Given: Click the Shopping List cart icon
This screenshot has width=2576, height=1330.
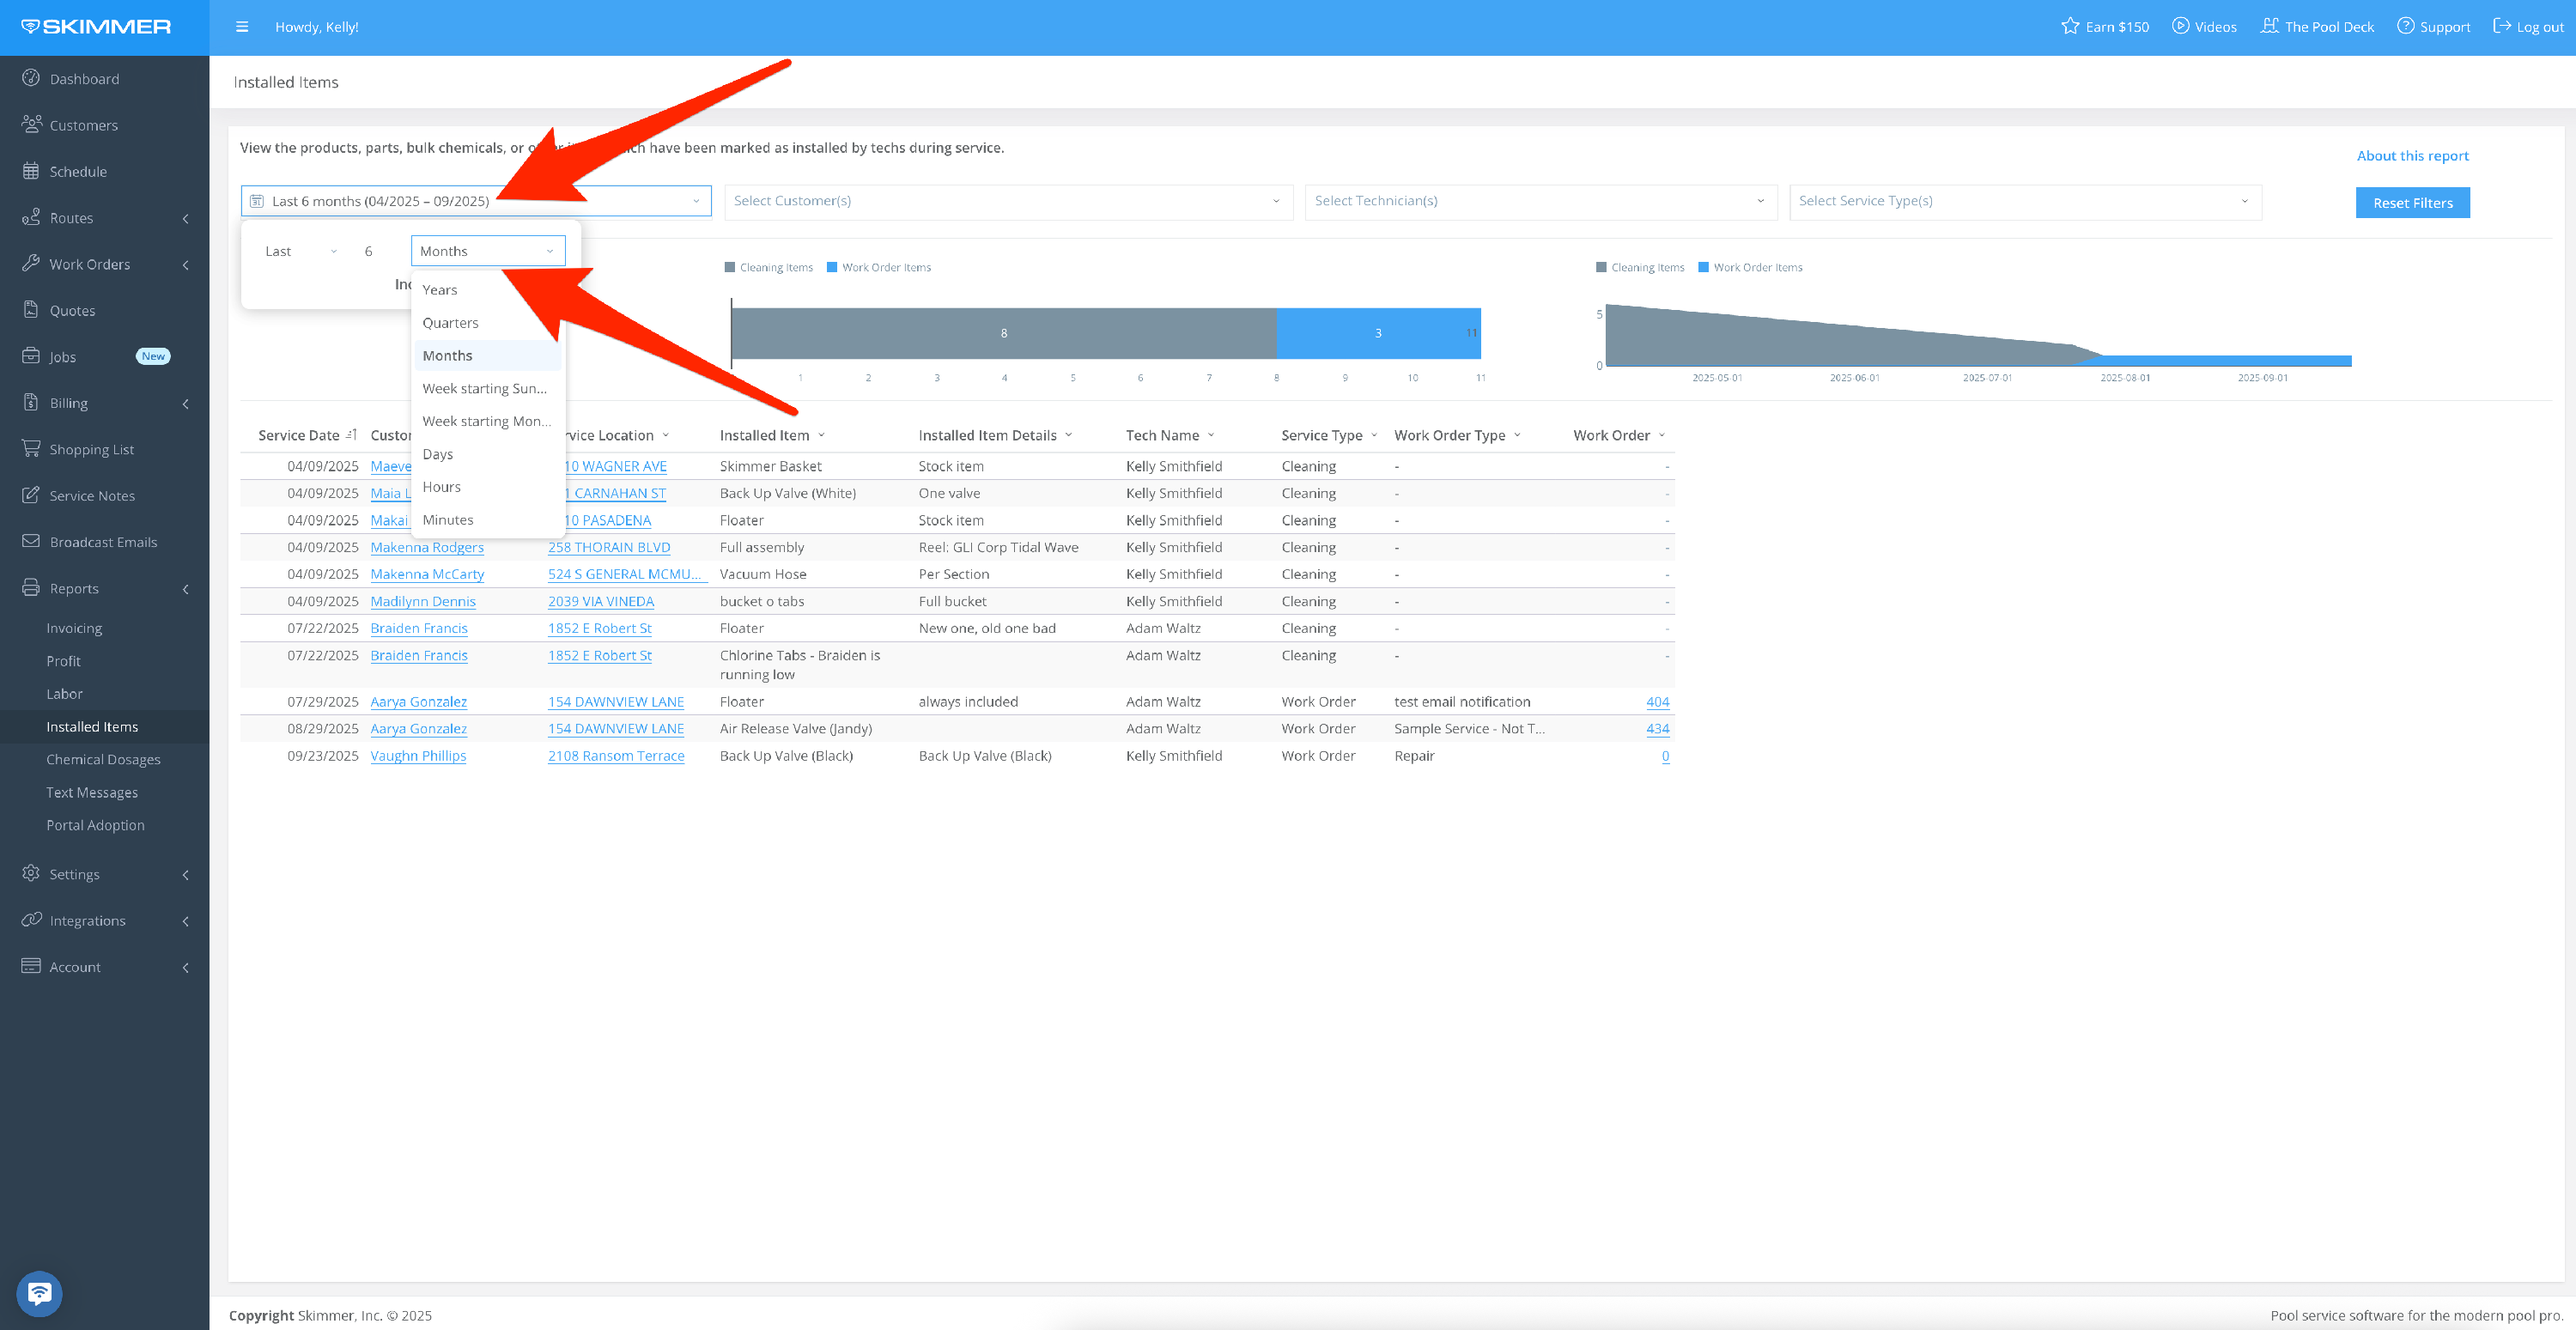Looking at the screenshot, I should click(31, 449).
